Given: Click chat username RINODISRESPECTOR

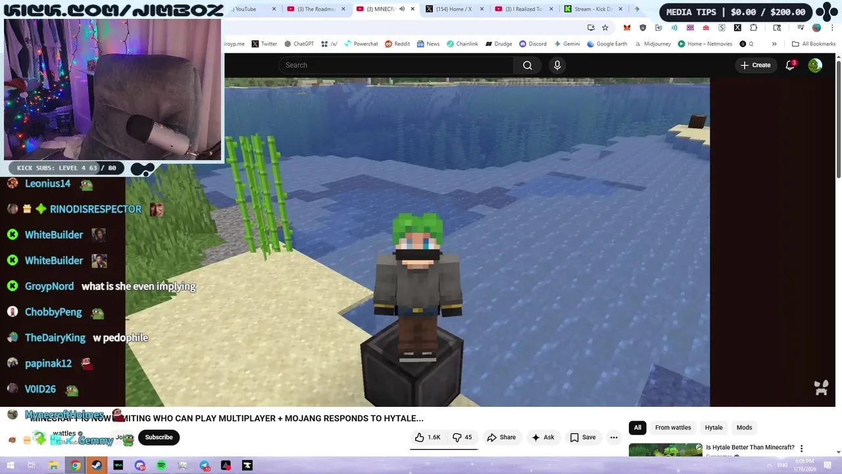Looking at the screenshot, I should (x=95, y=209).
